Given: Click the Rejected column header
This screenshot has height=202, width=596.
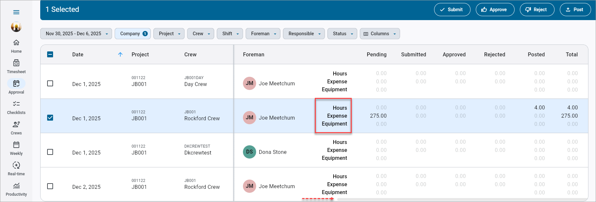Looking at the screenshot, I should pos(494,55).
